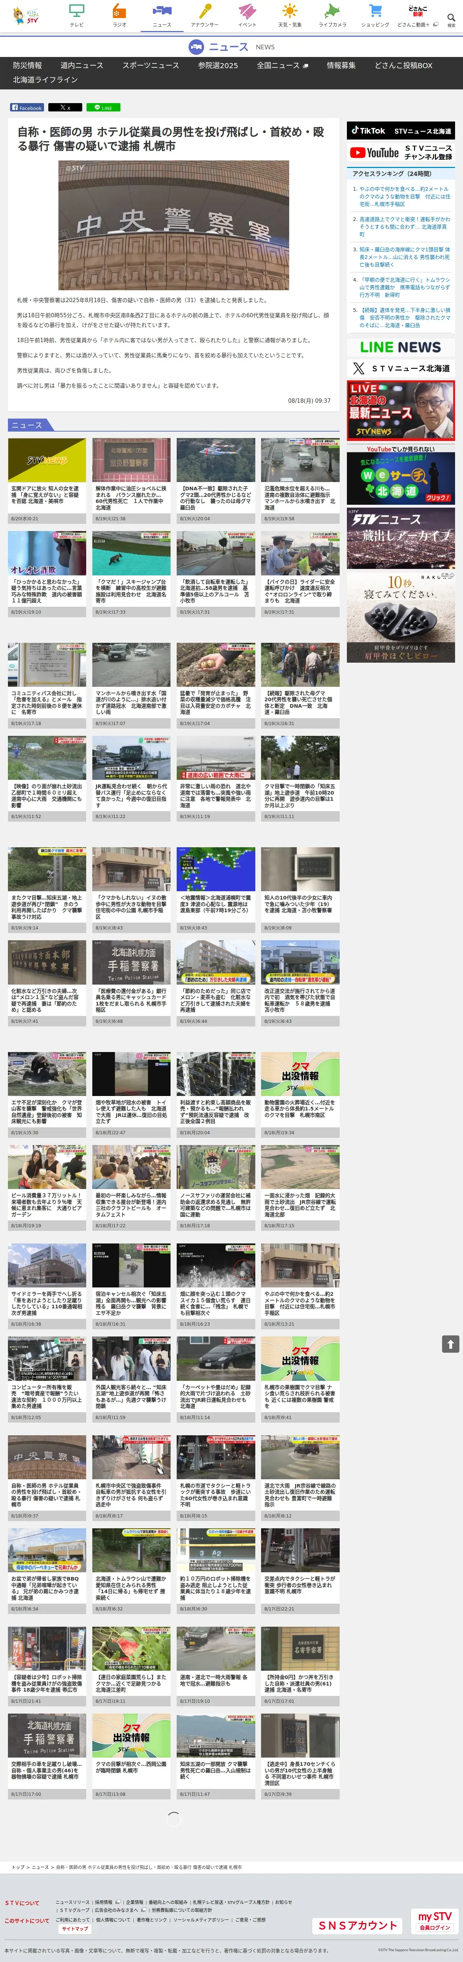
Task: Open the オレオレ詐欺 news card
Action: [47, 574]
